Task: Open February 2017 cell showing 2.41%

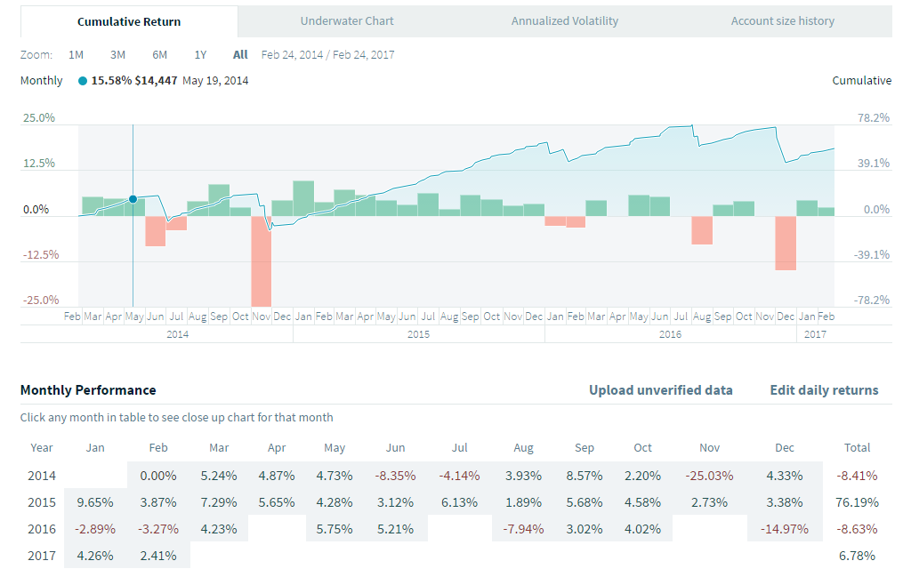Action: tap(159, 557)
